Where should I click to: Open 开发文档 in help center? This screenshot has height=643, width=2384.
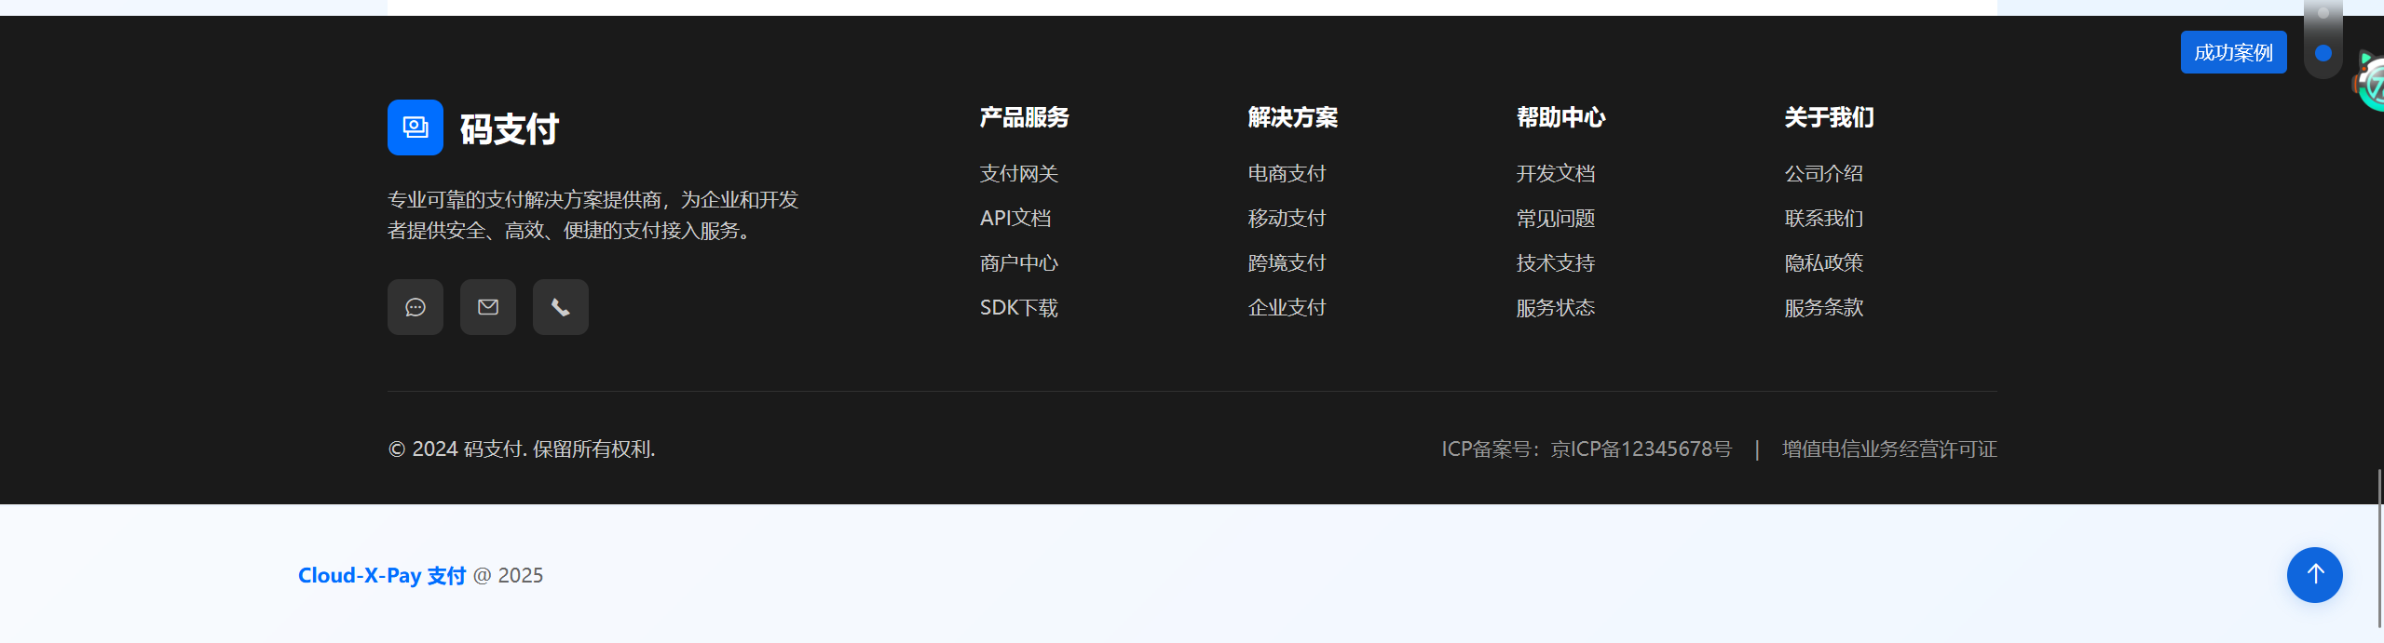coord(1555,174)
